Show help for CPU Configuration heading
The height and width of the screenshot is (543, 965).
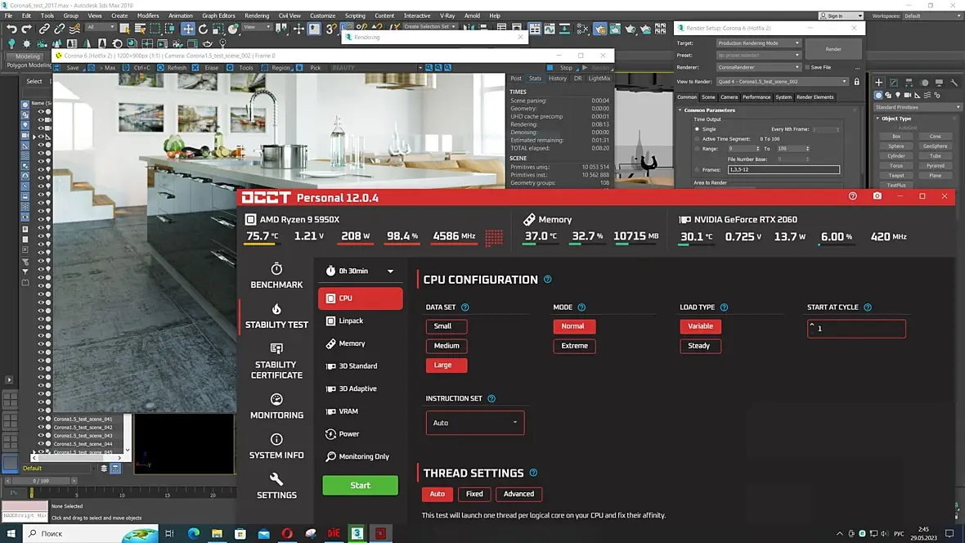[x=548, y=280]
